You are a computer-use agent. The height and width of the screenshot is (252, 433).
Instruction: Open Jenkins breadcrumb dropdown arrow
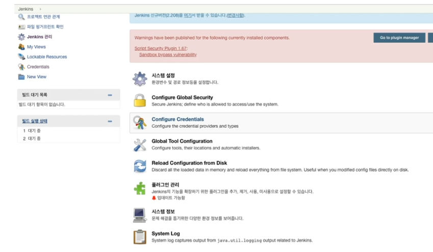(40, 9)
